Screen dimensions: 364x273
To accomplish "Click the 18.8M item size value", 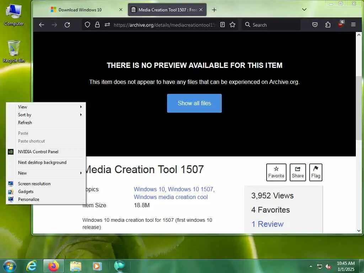I will point(142,205).
